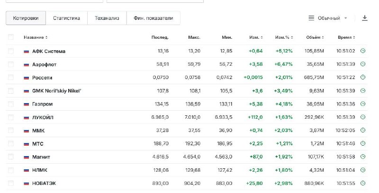Tick the ММК row checkbox
379x193 pixels.
click(x=11, y=130)
